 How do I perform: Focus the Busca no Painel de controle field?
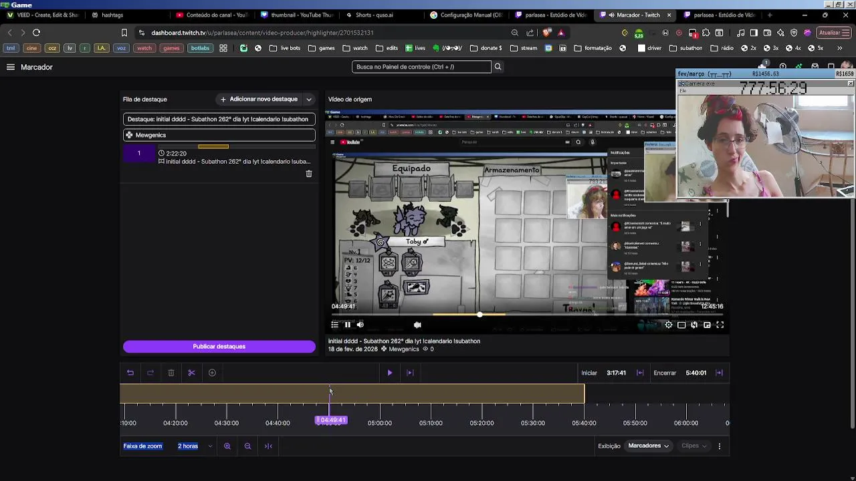(x=421, y=67)
